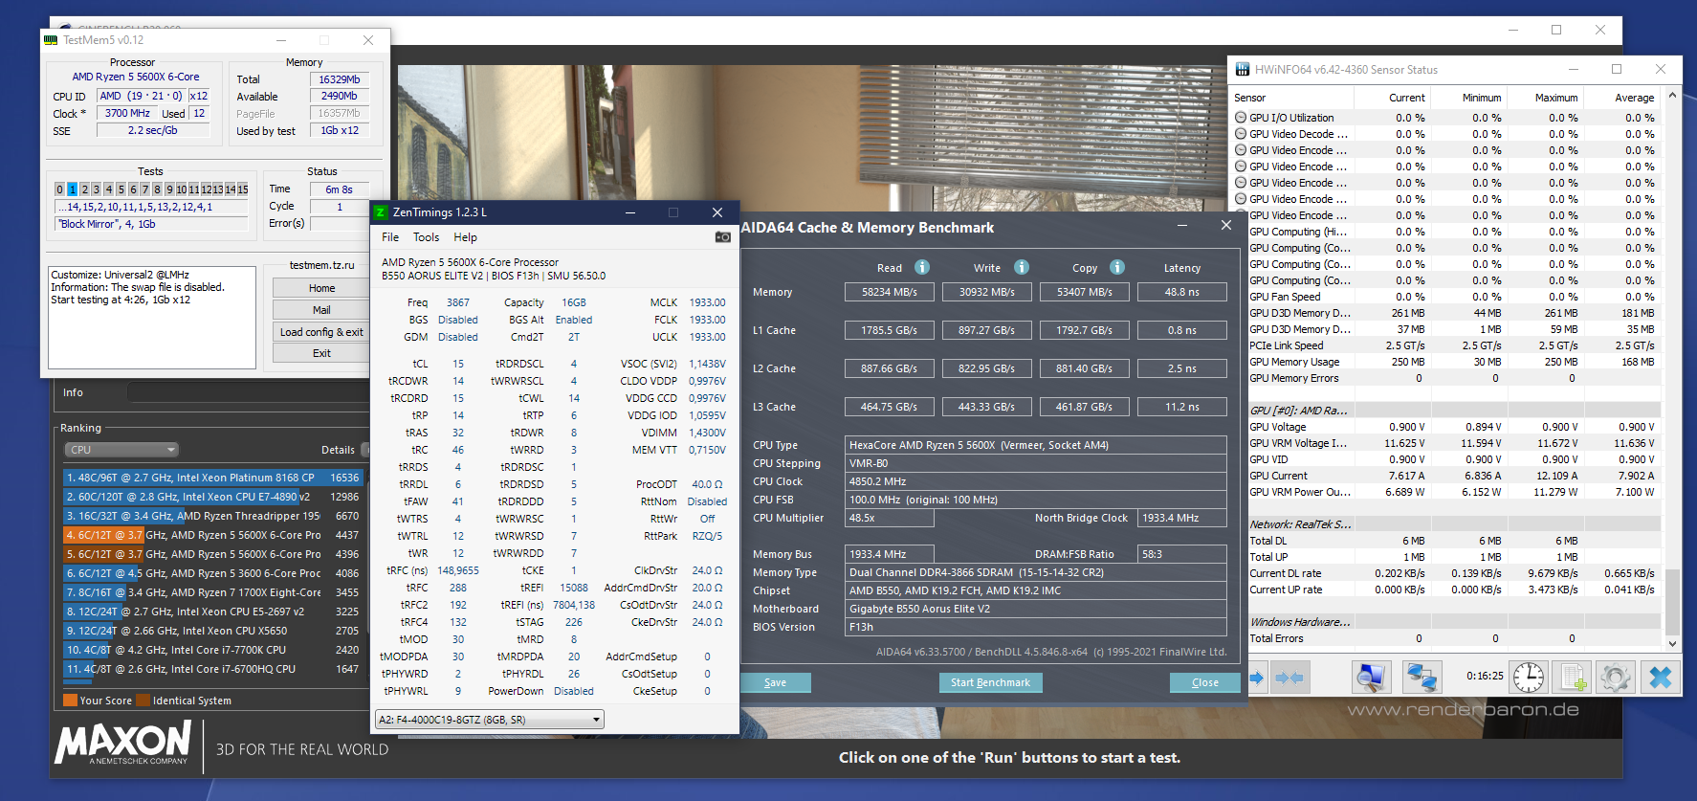Select the Ryzen 5 5600X row scoring 4396

pos(212,554)
